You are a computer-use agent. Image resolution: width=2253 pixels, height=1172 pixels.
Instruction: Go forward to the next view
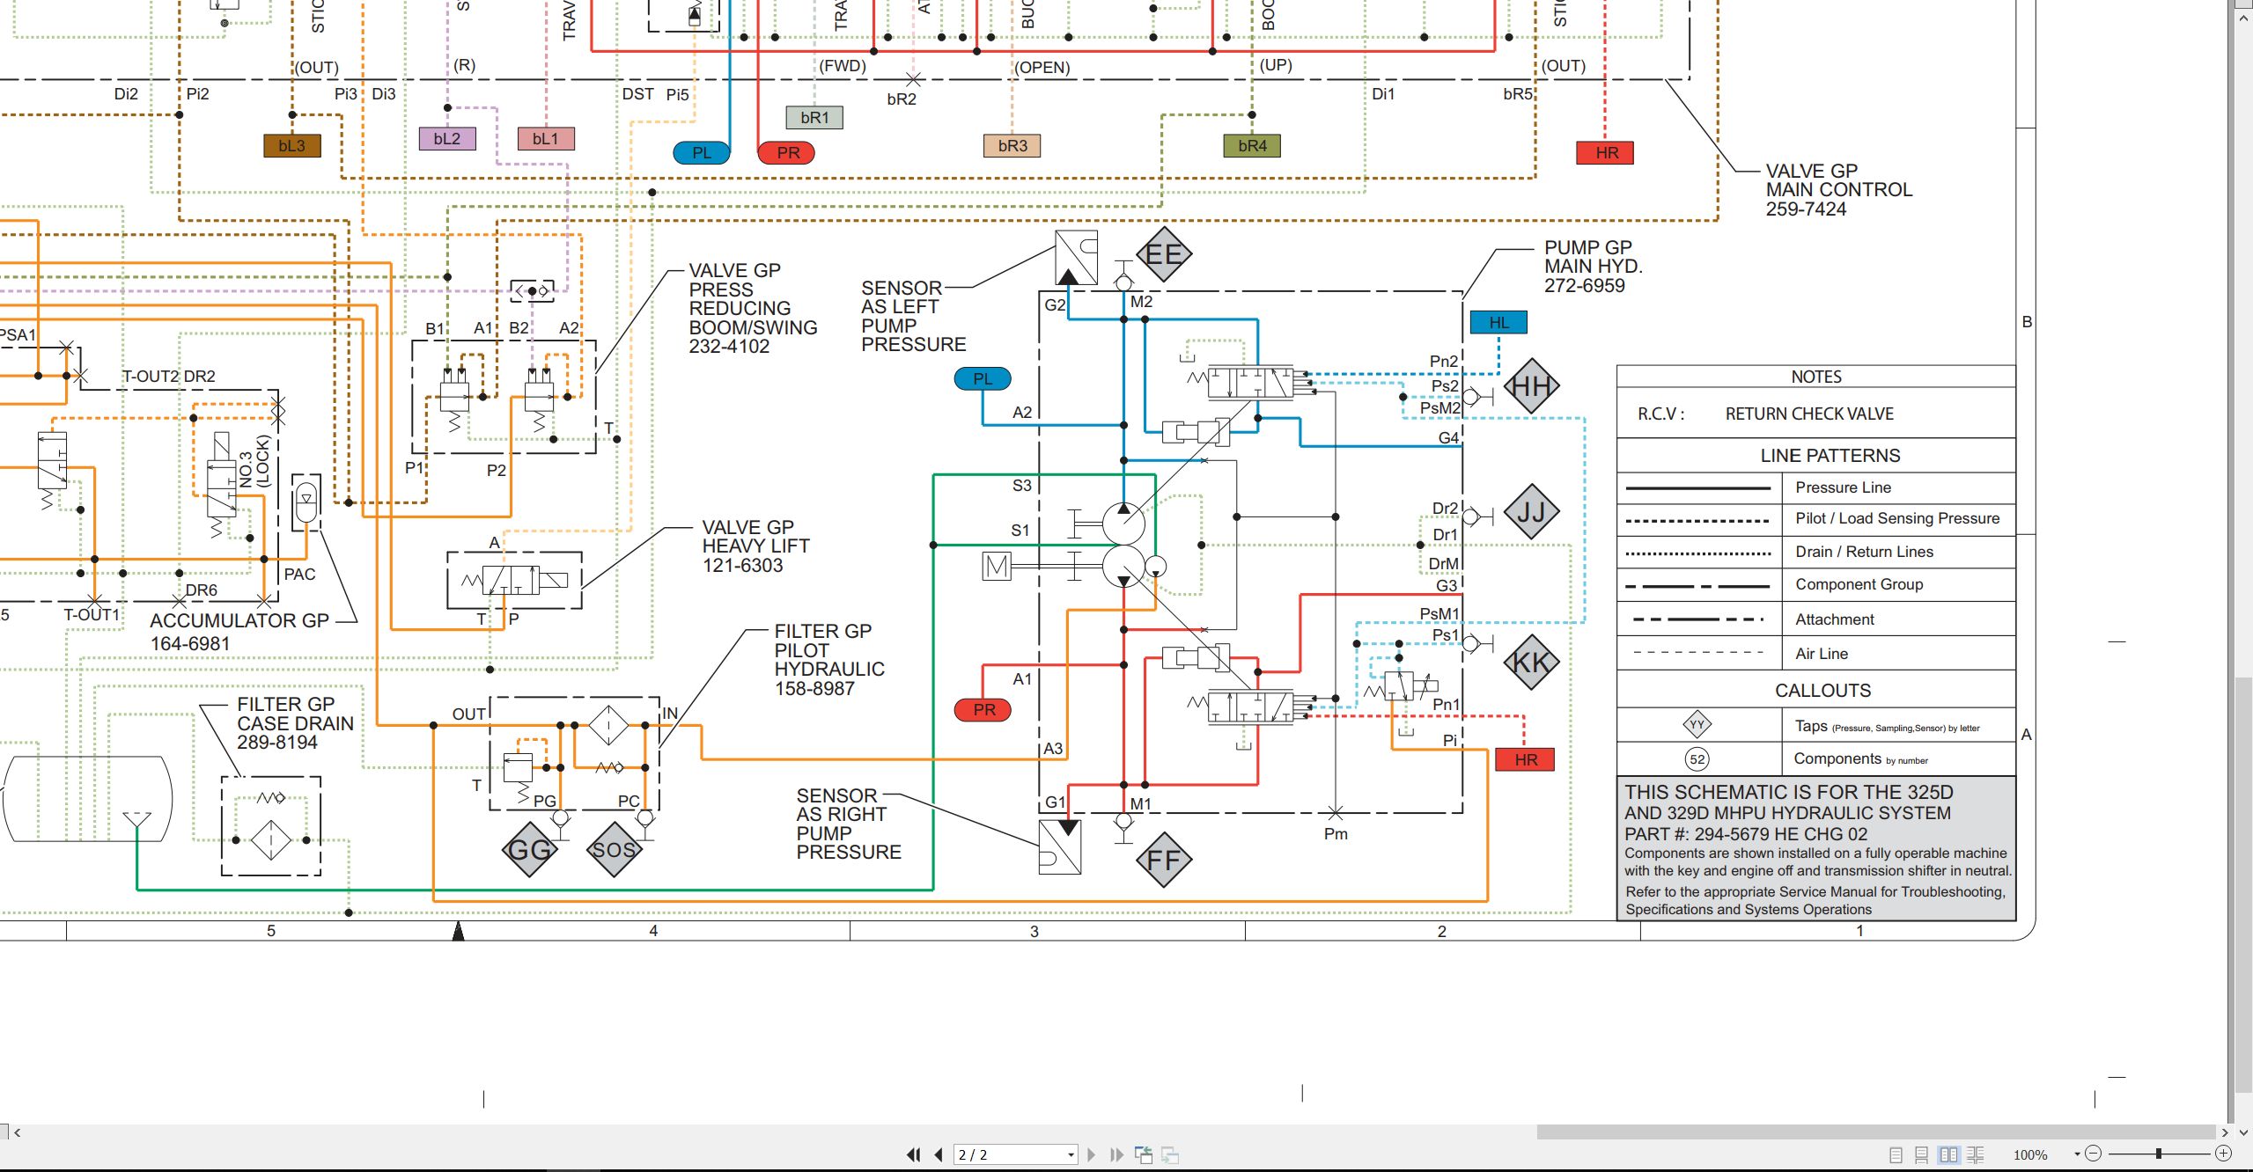pyautogui.click(x=1170, y=1154)
